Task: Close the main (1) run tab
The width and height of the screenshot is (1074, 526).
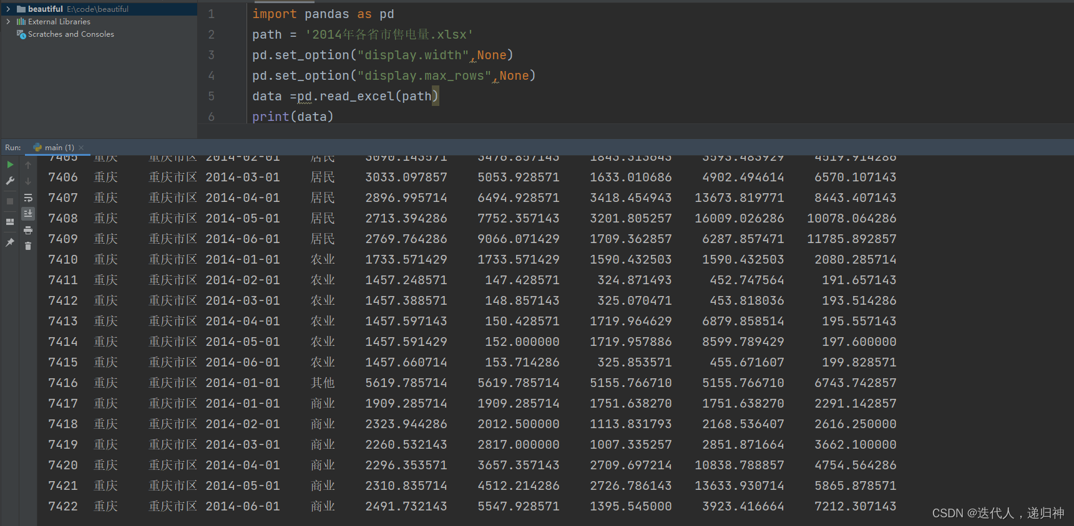Action: coord(81,148)
